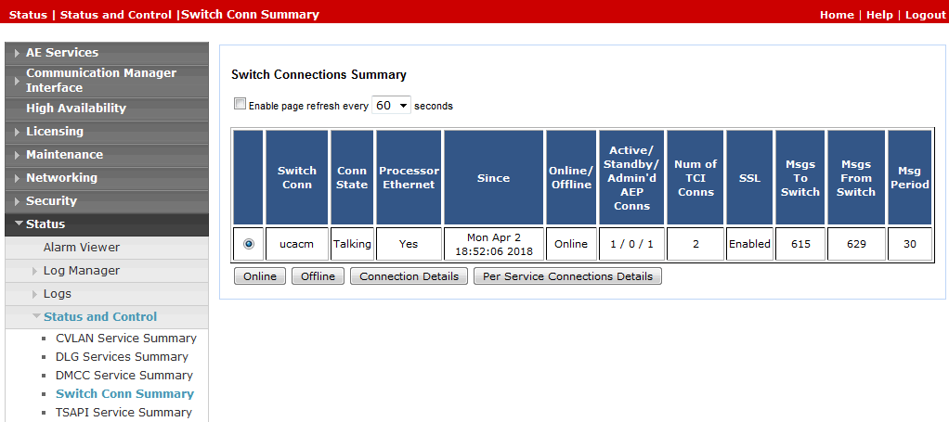Go to TSAPI Service Summary

tap(123, 413)
